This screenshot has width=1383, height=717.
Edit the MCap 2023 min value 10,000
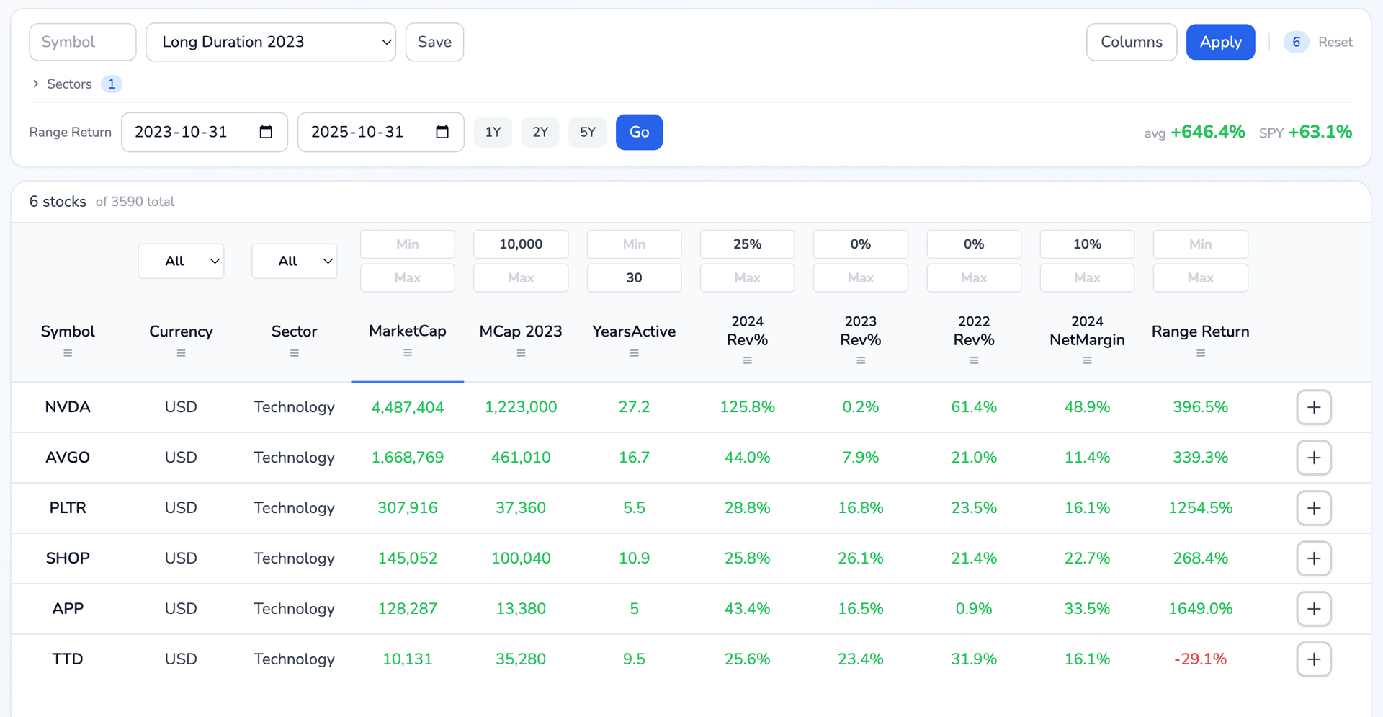point(521,244)
